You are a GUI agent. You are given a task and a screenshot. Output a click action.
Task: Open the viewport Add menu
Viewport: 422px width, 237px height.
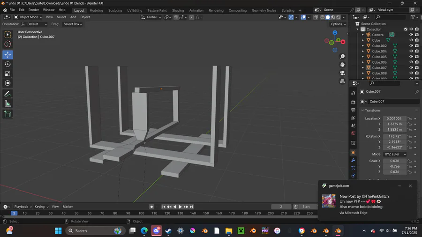[x=73, y=17]
